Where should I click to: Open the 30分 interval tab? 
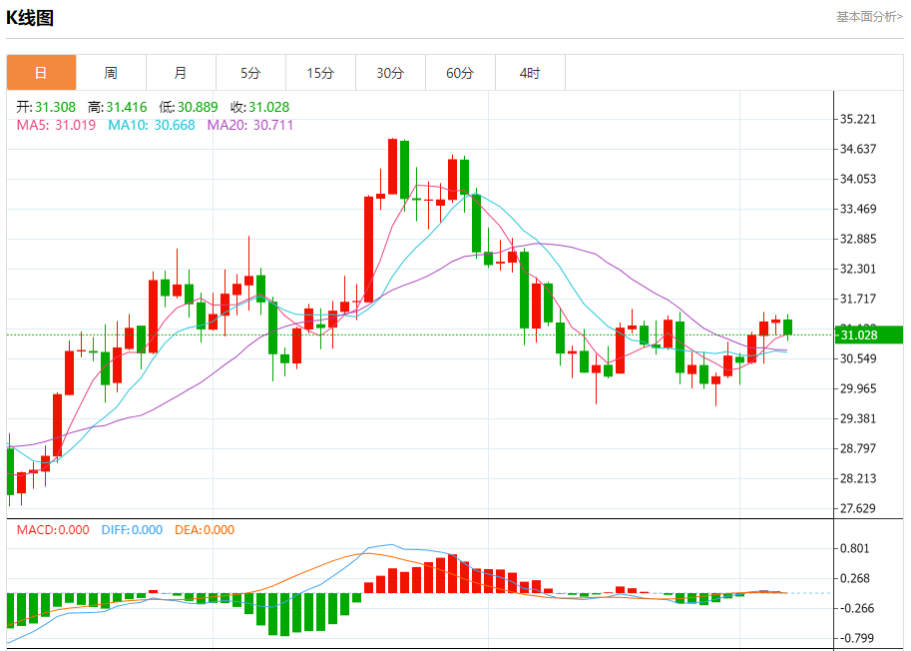pos(390,73)
